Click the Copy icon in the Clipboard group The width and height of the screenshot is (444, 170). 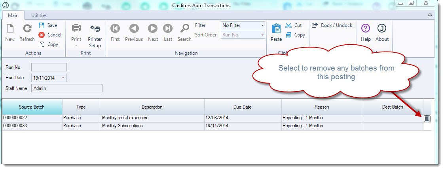288,35
